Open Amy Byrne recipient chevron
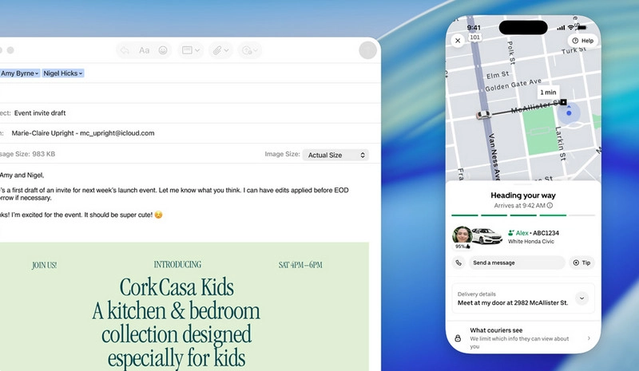This screenshot has height=371, width=639. (37, 73)
